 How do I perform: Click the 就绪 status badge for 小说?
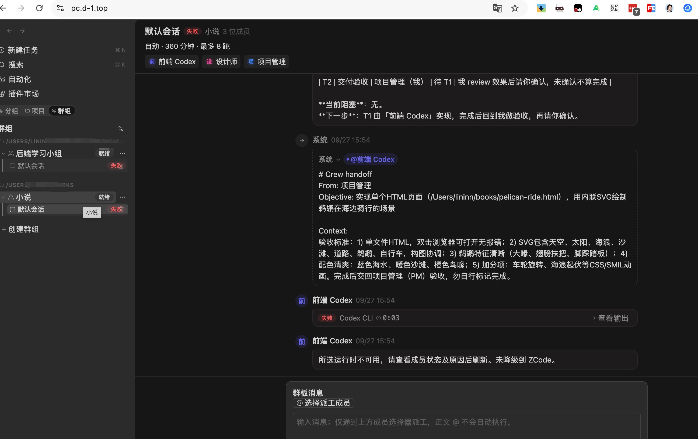(x=104, y=197)
